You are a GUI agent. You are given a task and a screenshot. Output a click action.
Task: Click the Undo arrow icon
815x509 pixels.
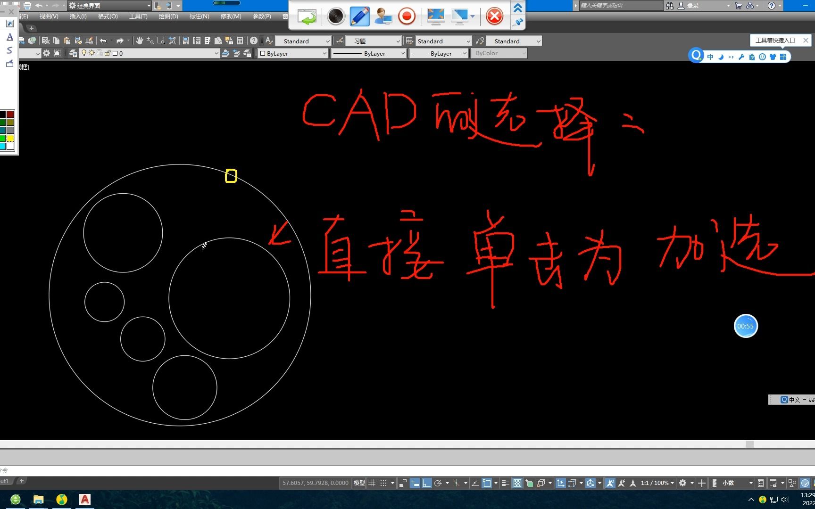pos(103,41)
